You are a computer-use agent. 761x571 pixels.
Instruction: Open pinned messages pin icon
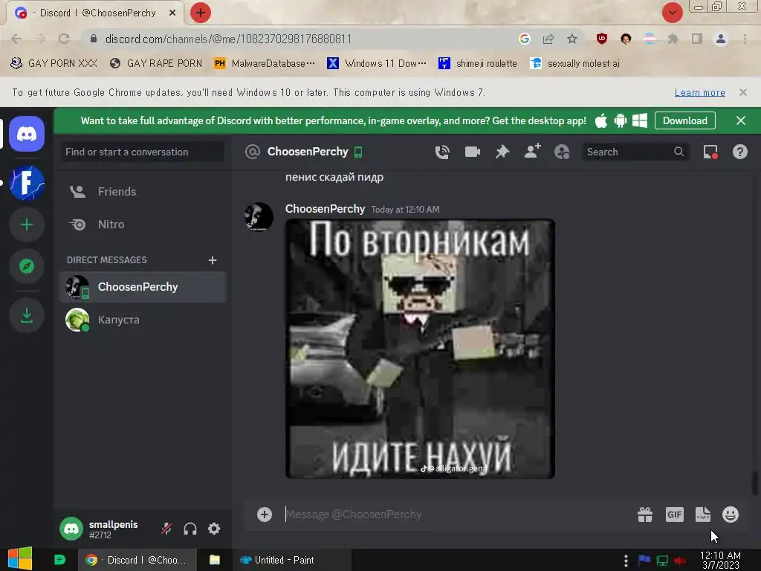[502, 152]
